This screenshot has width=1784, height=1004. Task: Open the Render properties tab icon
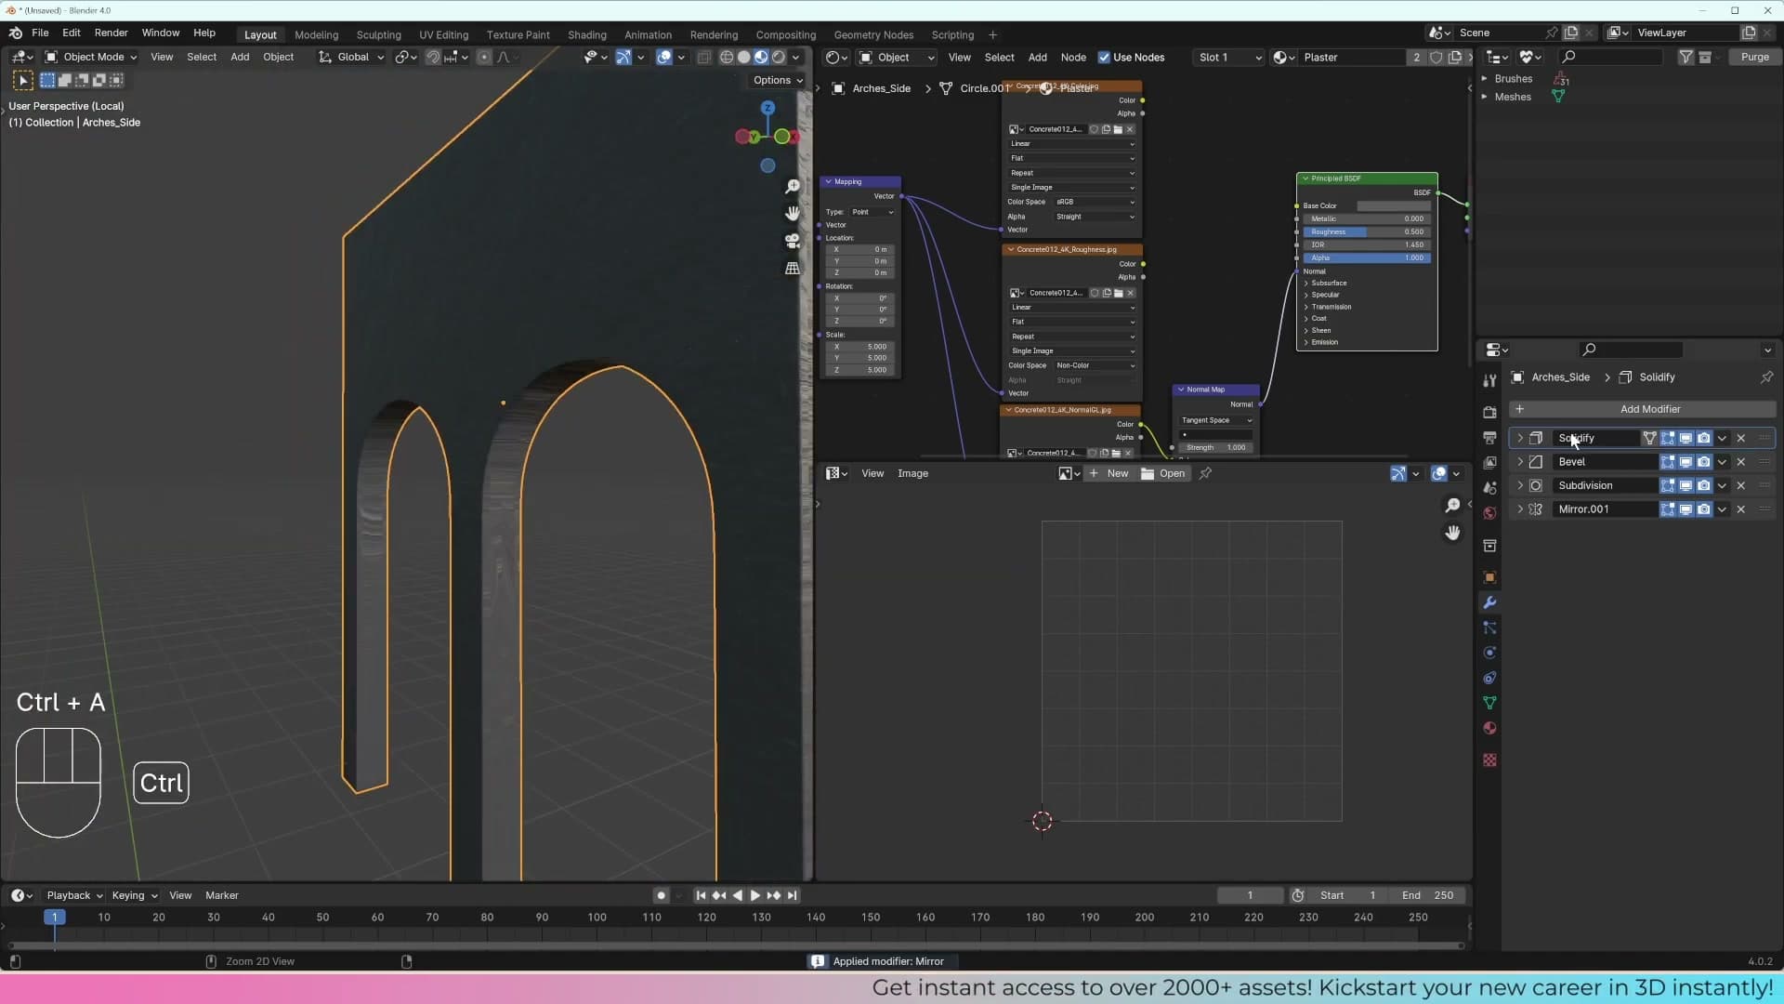tap(1489, 412)
